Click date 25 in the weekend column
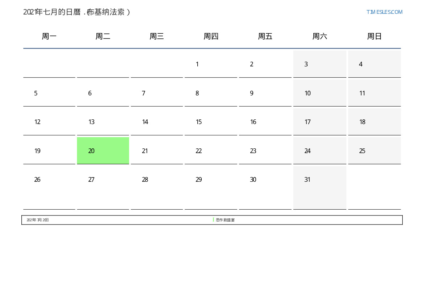The width and height of the screenshot is (424, 300). click(x=362, y=151)
